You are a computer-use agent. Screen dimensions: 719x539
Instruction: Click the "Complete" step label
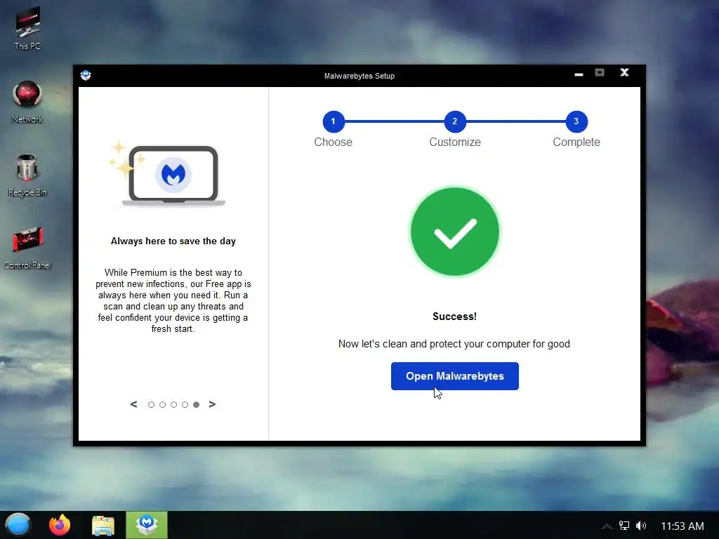576,142
